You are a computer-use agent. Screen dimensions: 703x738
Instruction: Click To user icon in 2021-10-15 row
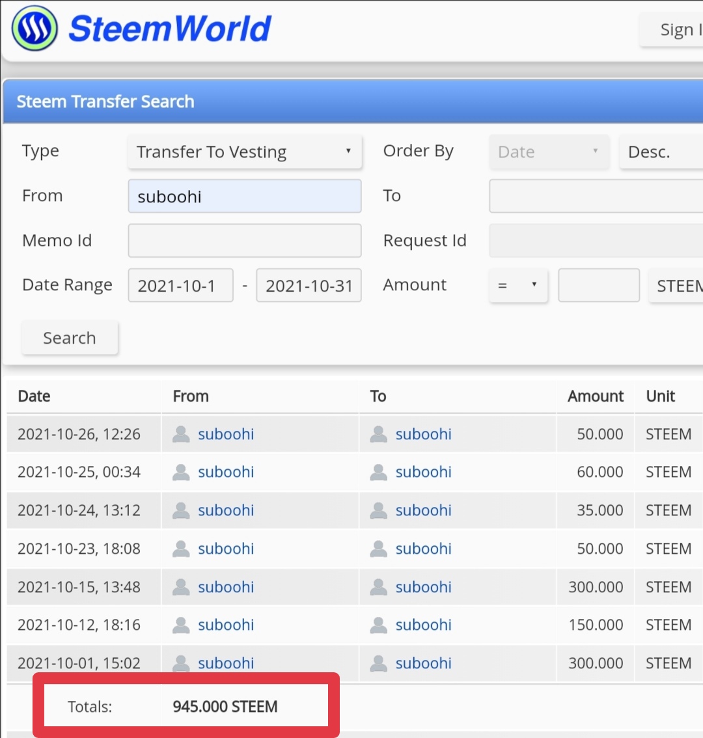point(379,587)
